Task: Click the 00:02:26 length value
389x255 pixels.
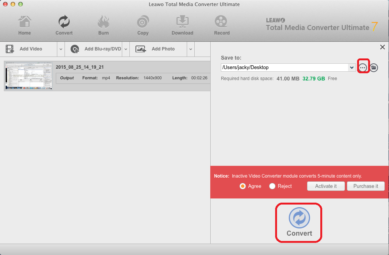Action: click(x=199, y=78)
